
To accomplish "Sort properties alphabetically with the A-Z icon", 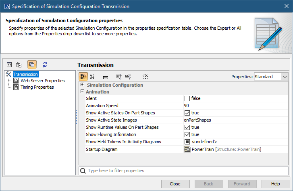I will pos(92,76).
